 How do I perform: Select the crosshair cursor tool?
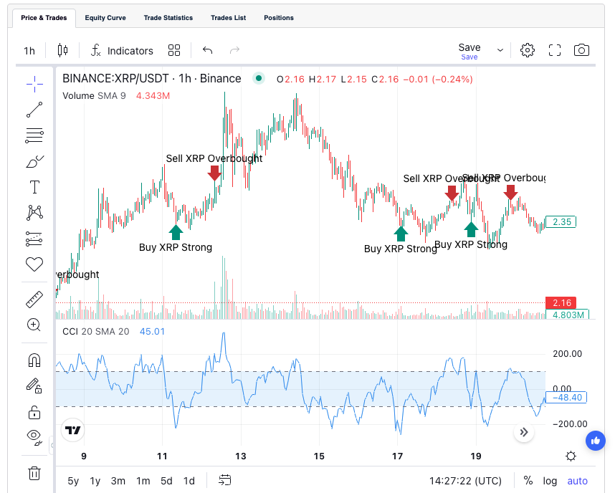point(34,84)
